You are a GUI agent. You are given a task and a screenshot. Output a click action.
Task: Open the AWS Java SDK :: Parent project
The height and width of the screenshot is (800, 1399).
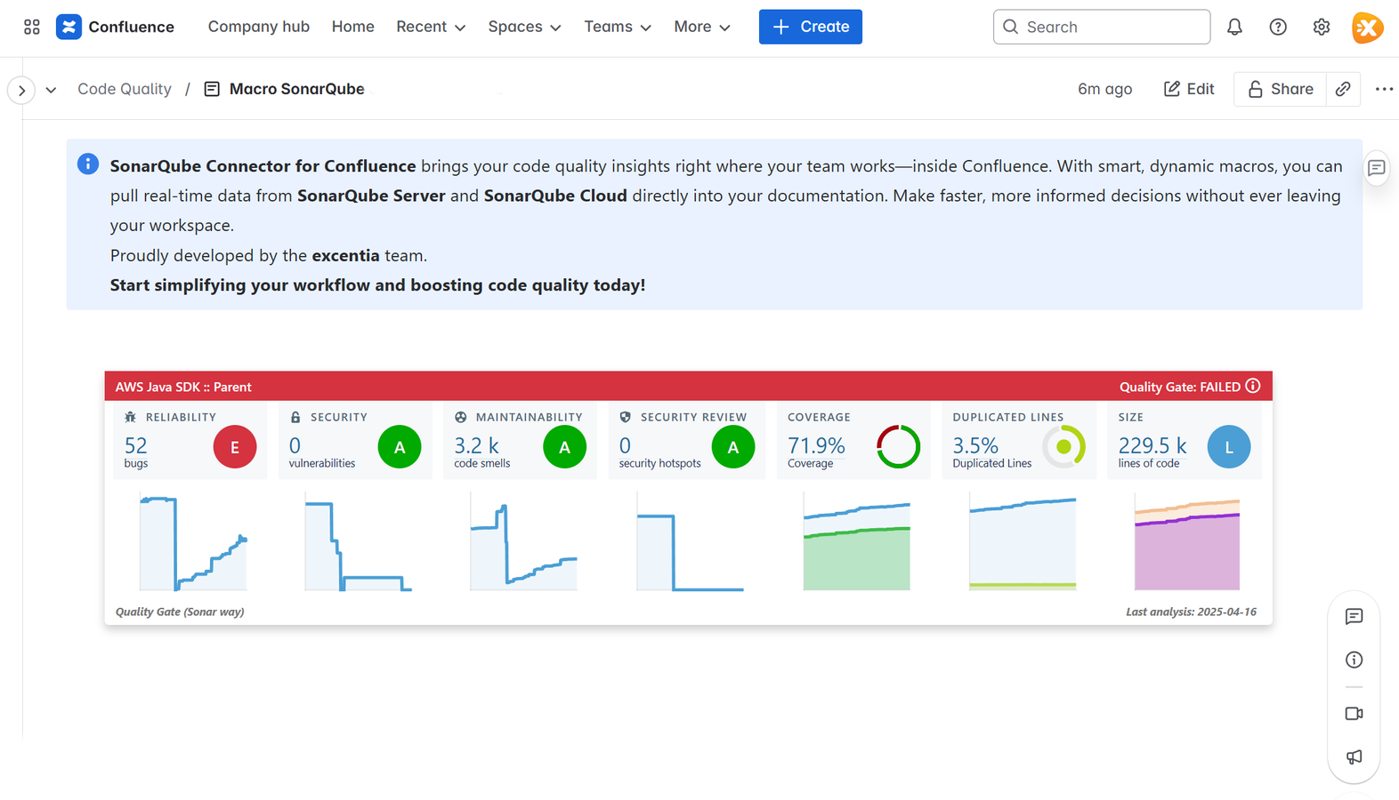(x=183, y=387)
